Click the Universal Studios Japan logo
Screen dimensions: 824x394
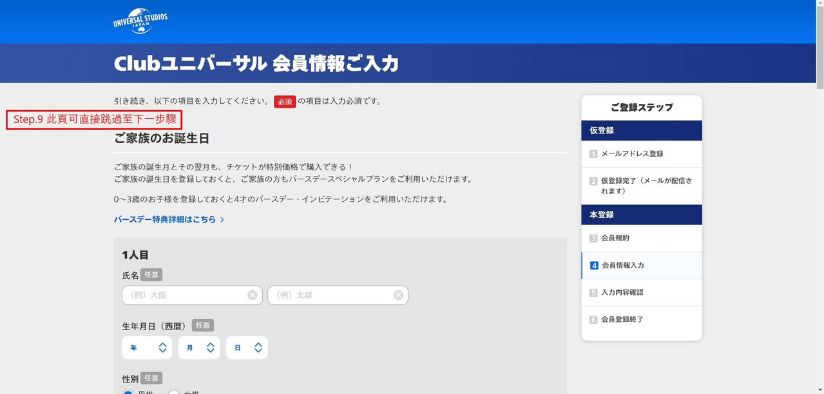[x=140, y=22]
